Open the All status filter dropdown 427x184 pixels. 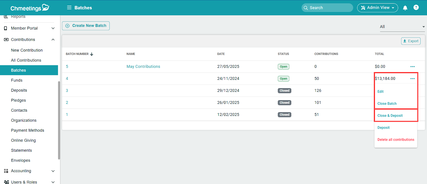pyautogui.click(x=402, y=27)
